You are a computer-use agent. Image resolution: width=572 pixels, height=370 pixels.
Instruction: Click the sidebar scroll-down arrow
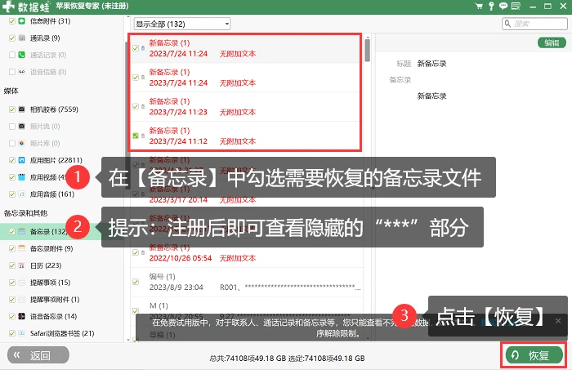(128, 340)
